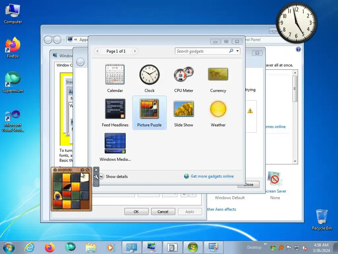Launch Supermium from the taskbar

[70, 247]
